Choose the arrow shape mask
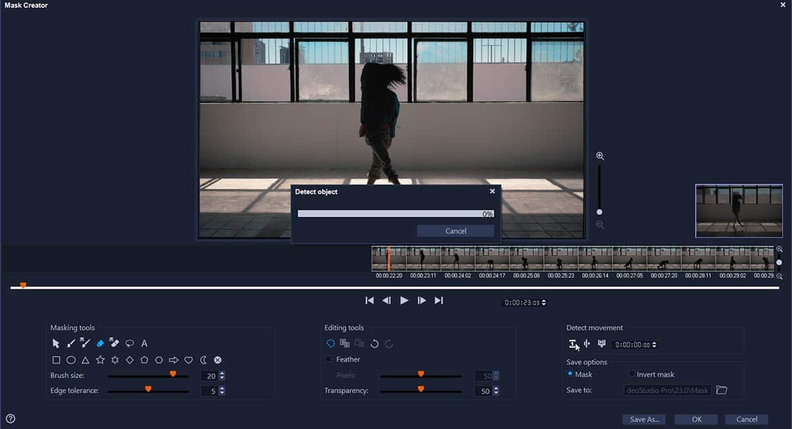The image size is (792, 429). pos(174,360)
